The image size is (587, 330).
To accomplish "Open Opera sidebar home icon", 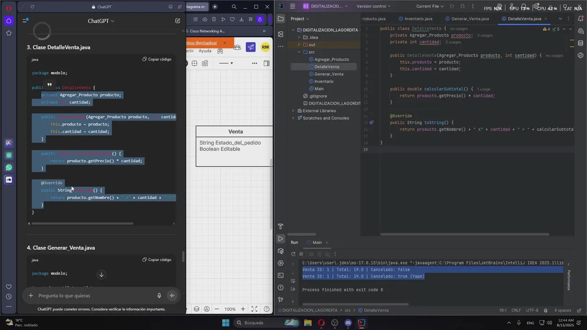I will [x=9, y=21].
